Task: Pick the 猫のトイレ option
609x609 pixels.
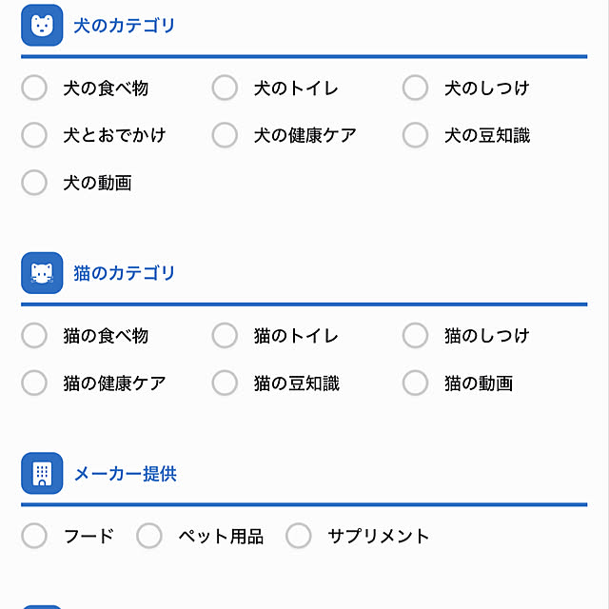Action: click(x=225, y=336)
